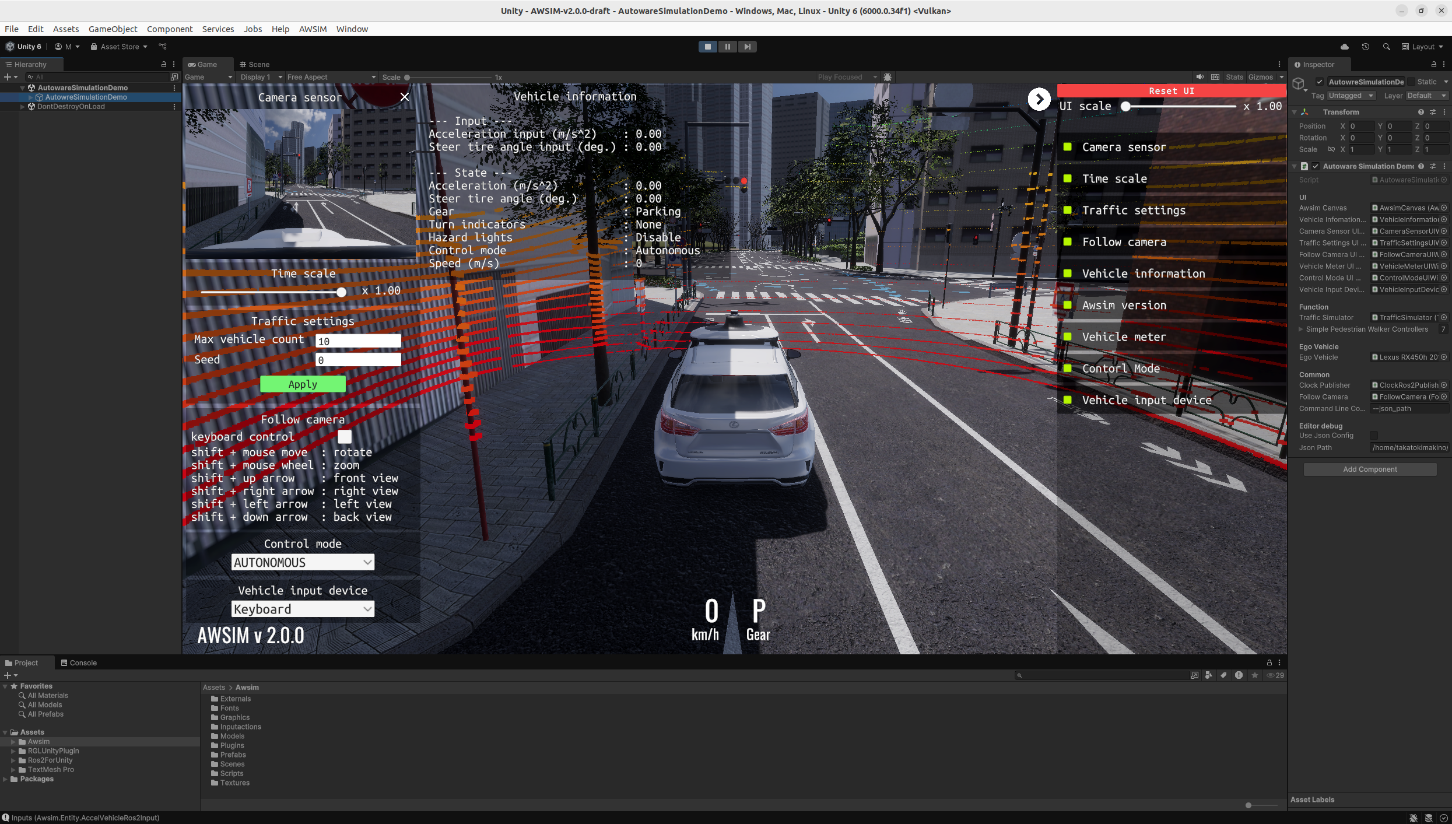
Task: Open the account M dropdown
Action: tap(67, 47)
